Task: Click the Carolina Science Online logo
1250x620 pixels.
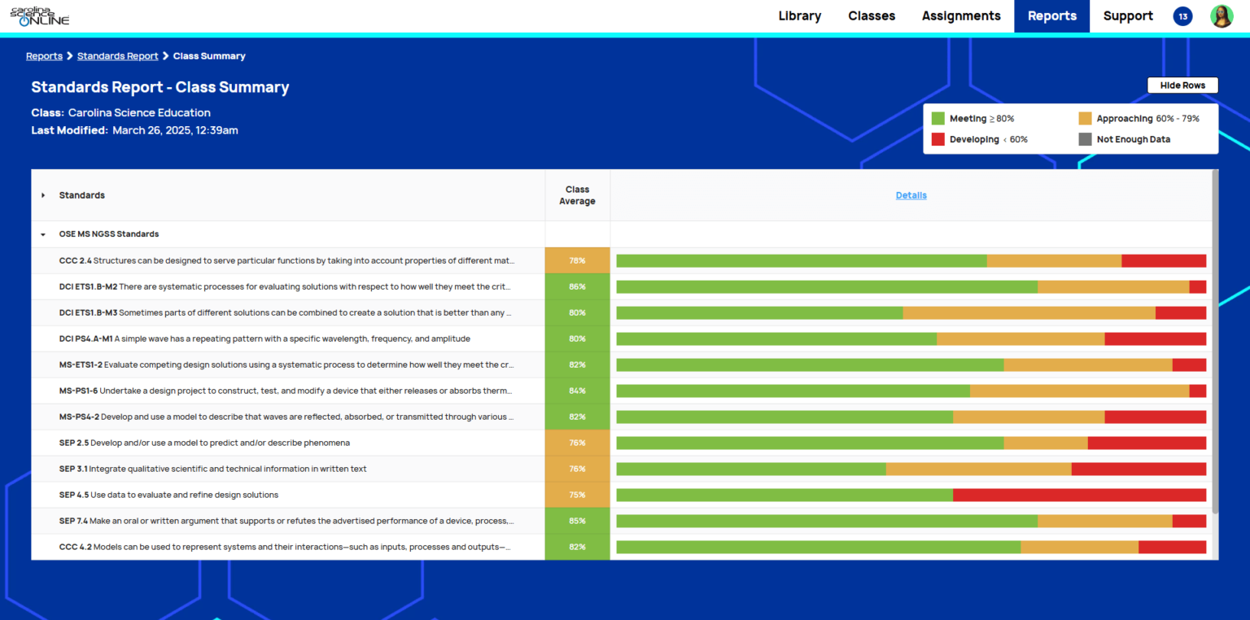Action: tap(39, 16)
